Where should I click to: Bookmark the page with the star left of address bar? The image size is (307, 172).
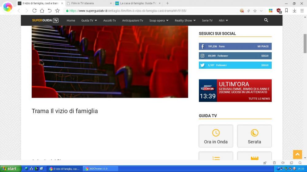(x=57, y=11)
